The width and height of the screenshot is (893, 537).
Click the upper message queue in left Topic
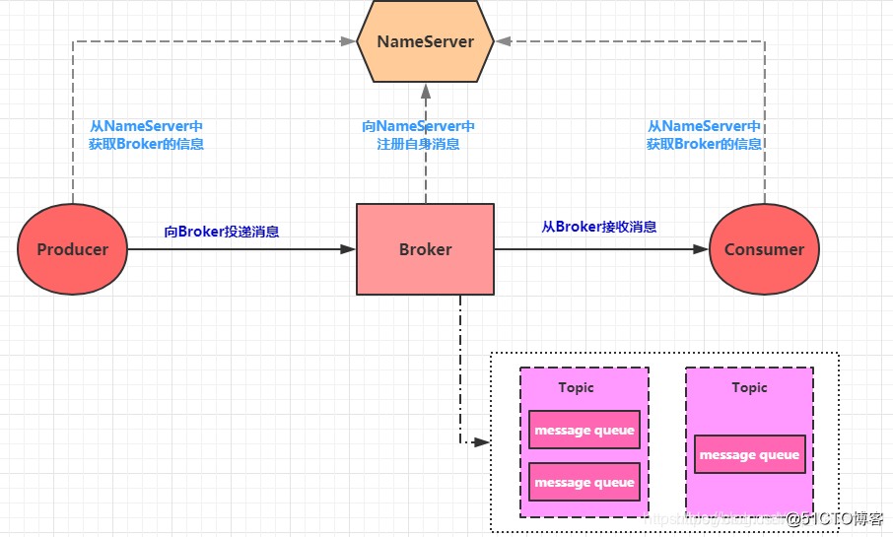point(584,430)
